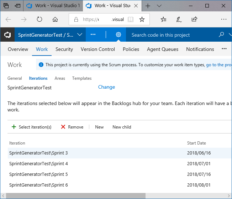The width and height of the screenshot is (232, 199).
Task: Click start date 2018/08/01
Action: pos(199,185)
